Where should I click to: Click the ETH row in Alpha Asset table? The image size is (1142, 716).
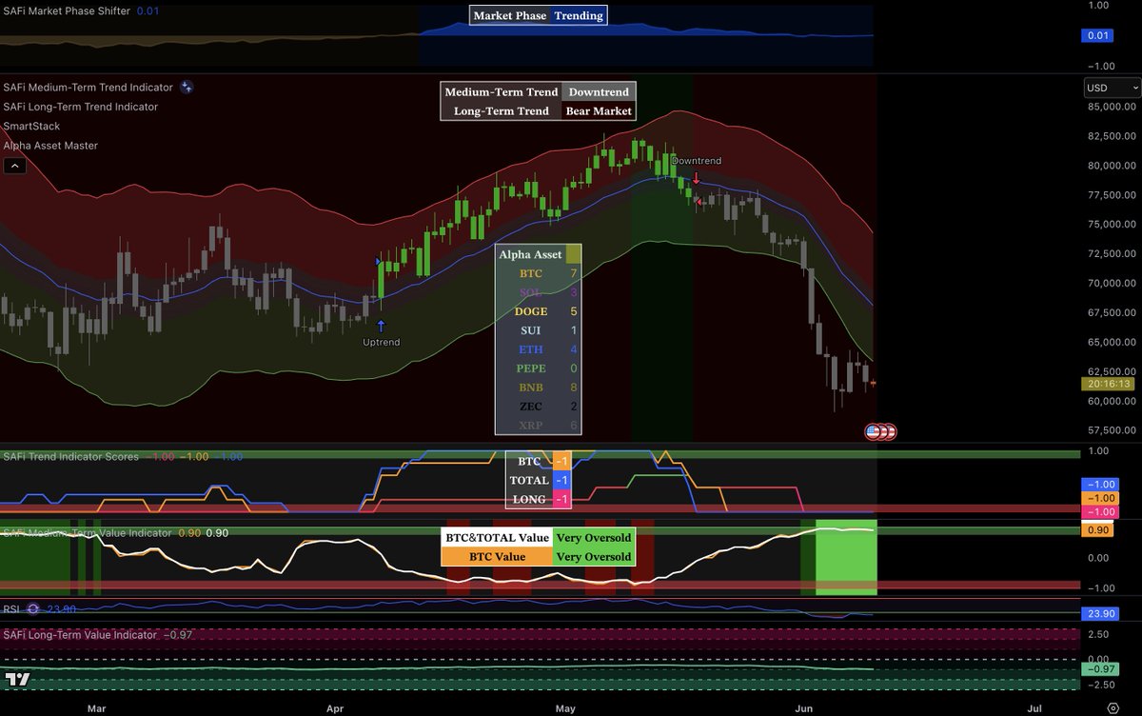(x=539, y=349)
